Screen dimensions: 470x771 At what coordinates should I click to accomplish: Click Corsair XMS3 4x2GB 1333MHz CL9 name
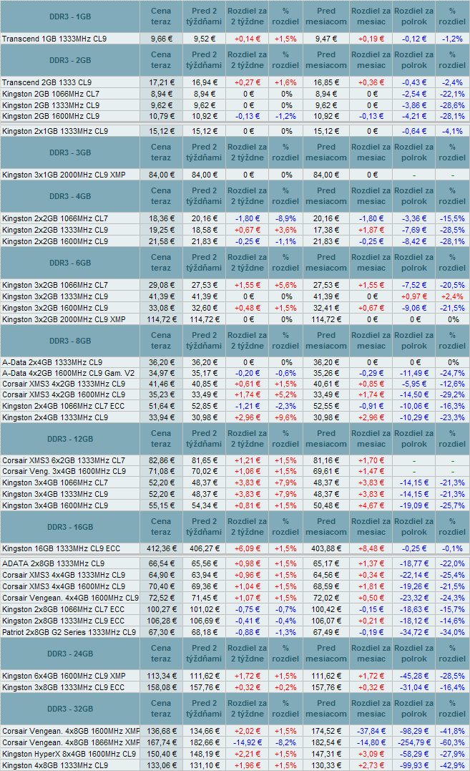click(x=64, y=384)
